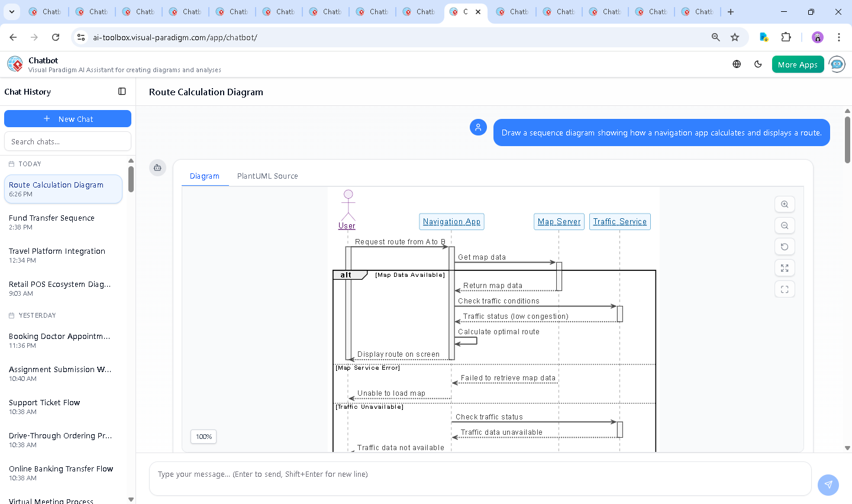The image size is (852, 504).
Task: Open diagram in fullscreen mode
Action: click(785, 289)
